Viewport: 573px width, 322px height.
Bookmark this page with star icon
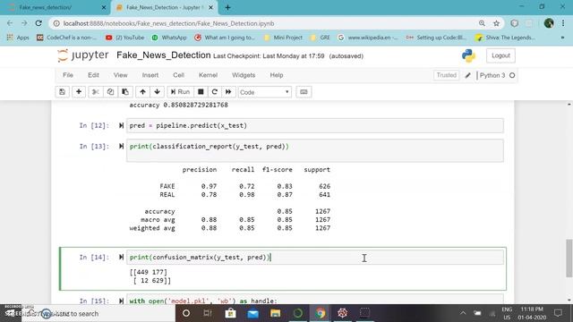pos(496,23)
